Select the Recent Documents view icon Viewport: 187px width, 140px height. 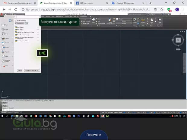coord(10,20)
